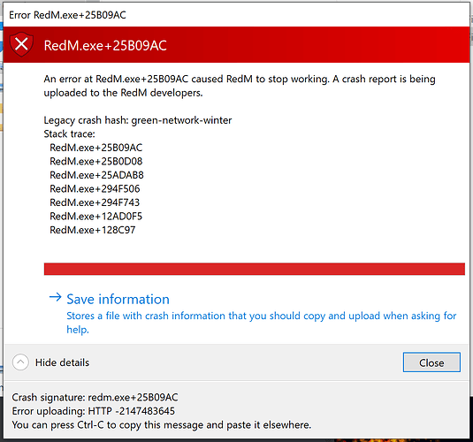
Task: Click the Legacy crash hash green-network-winter line
Action: [x=138, y=120]
